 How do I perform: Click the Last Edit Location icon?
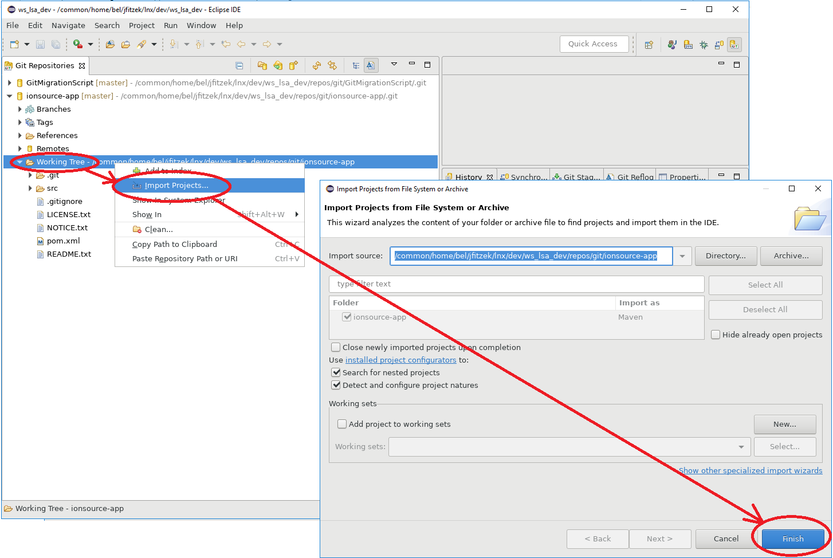click(x=226, y=44)
